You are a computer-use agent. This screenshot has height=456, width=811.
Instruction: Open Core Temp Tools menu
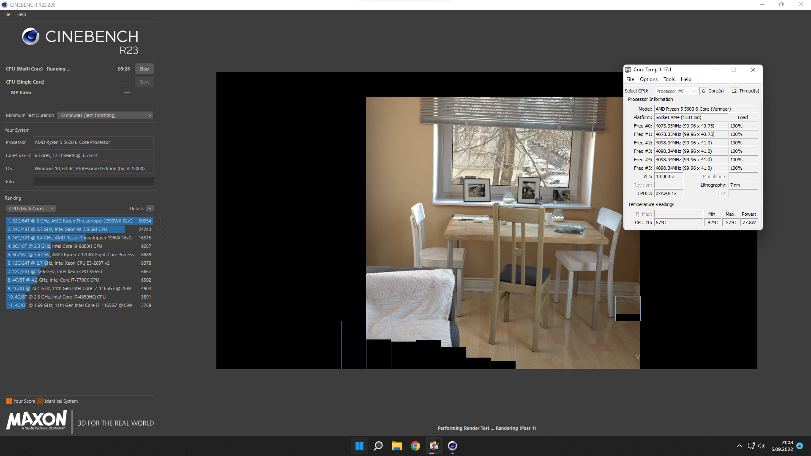(669, 79)
